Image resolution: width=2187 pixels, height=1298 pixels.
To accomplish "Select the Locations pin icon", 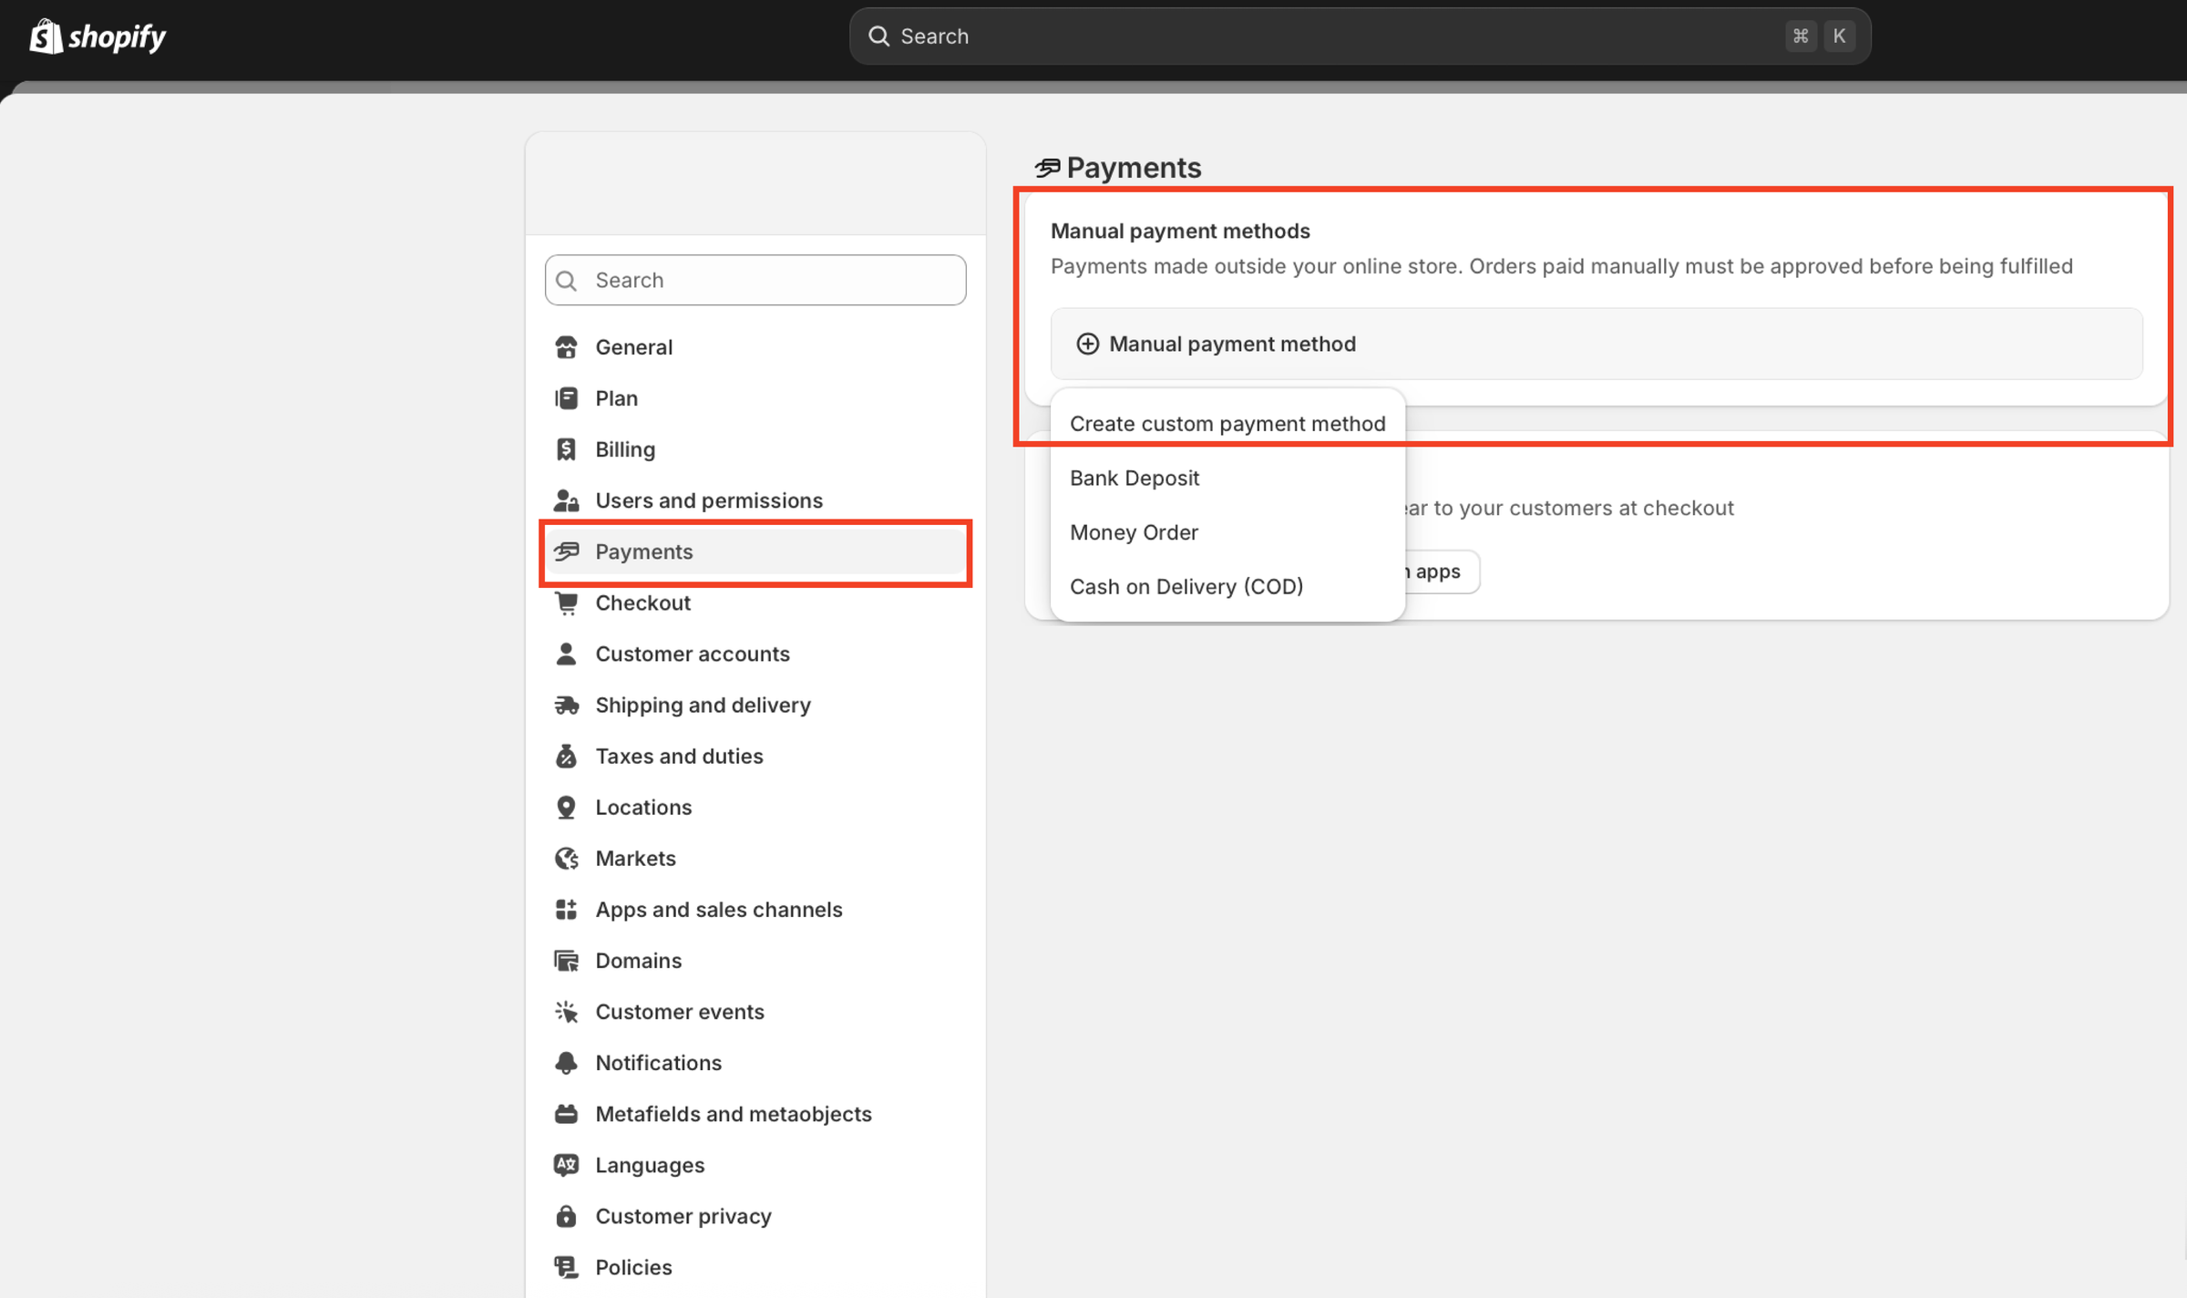I will [566, 807].
